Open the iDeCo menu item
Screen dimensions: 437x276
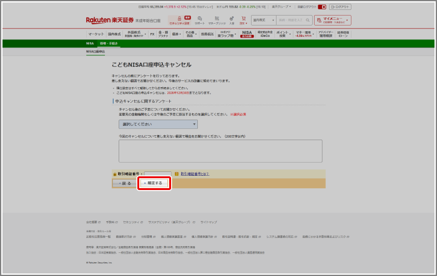265,34
